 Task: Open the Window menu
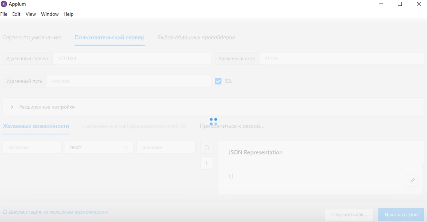click(x=50, y=14)
